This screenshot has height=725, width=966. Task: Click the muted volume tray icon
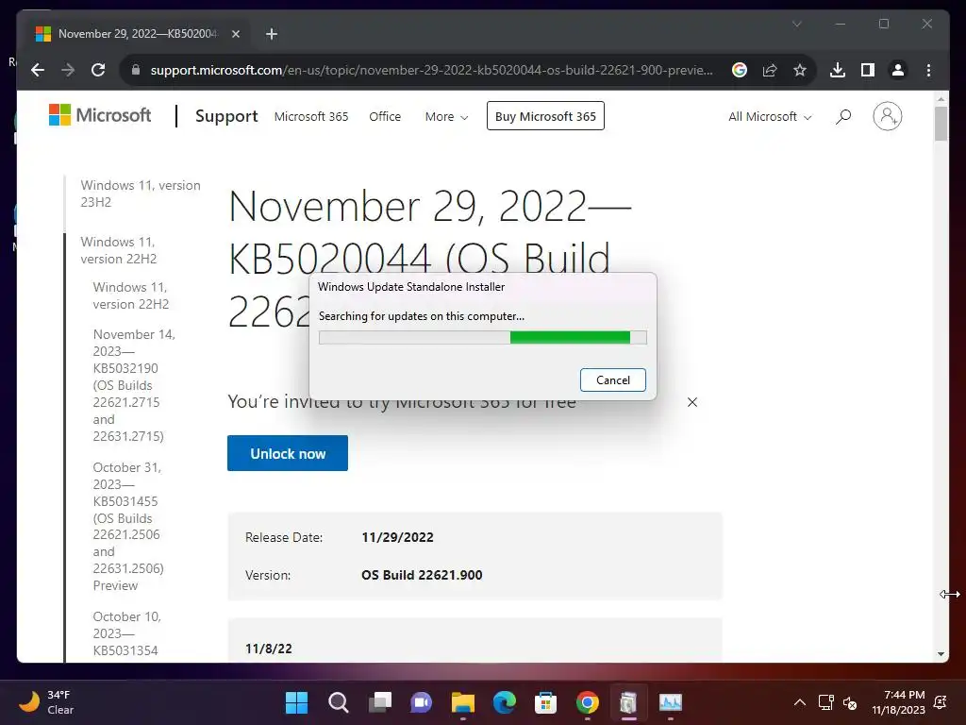coord(850,702)
